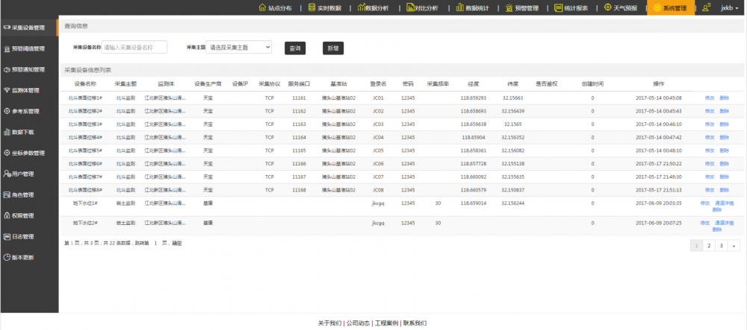Image resolution: width=747 pixels, height=330 pixels.
Task: Click 通道详情 link for 地下水位1# row
Action: click(x=724, y=203)
